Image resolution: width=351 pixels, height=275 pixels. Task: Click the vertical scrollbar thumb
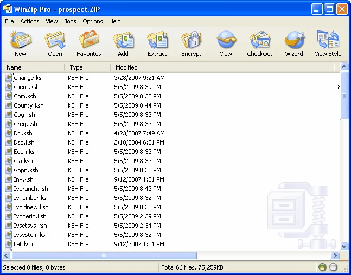click(x=344, y=96)
